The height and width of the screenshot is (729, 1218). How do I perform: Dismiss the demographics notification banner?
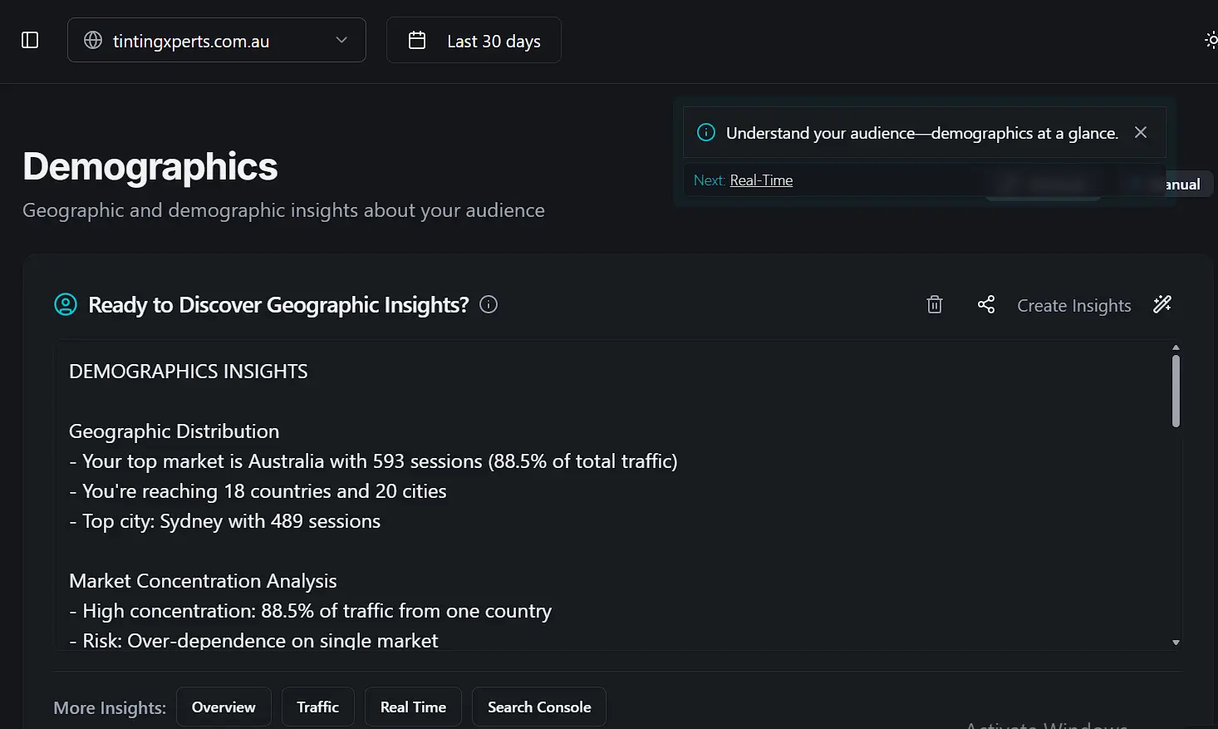tap(1140, 132)
